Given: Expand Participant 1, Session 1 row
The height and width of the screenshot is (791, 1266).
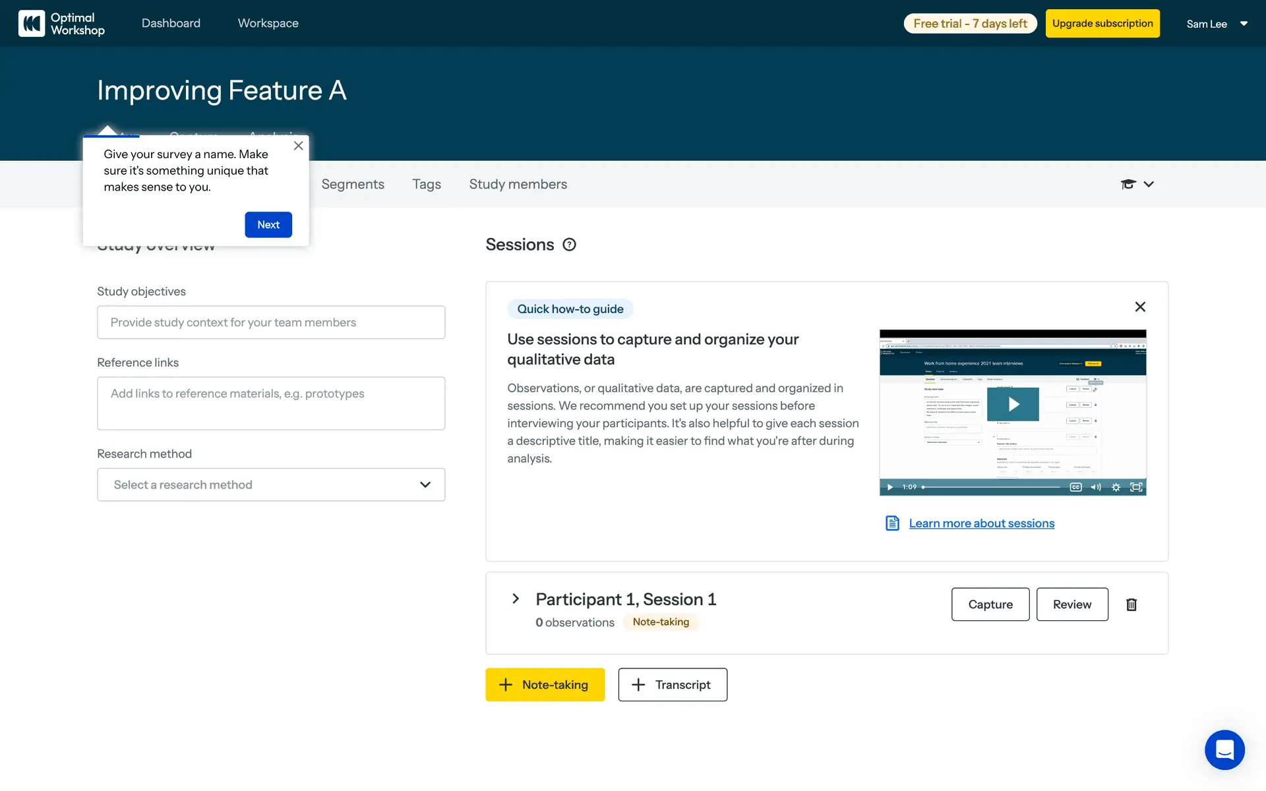Looking at the screenshot, I should click(516, 599).
